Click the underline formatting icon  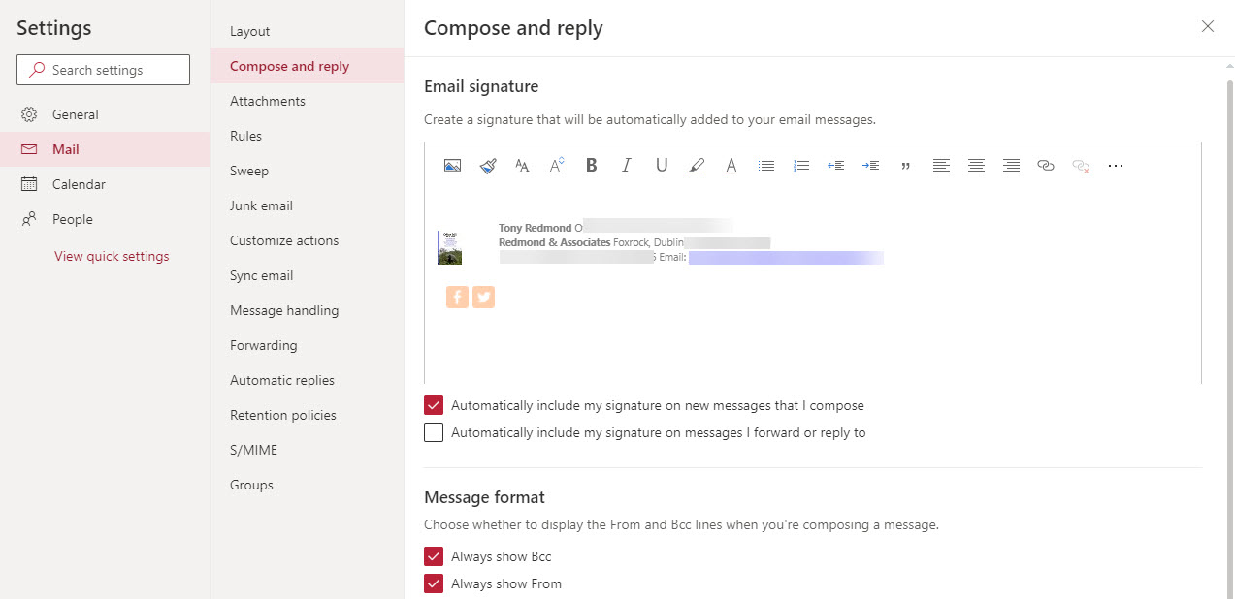[662, 166]
